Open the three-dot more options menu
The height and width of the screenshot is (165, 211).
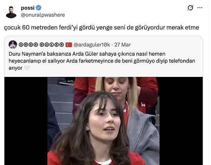(200, 8)
